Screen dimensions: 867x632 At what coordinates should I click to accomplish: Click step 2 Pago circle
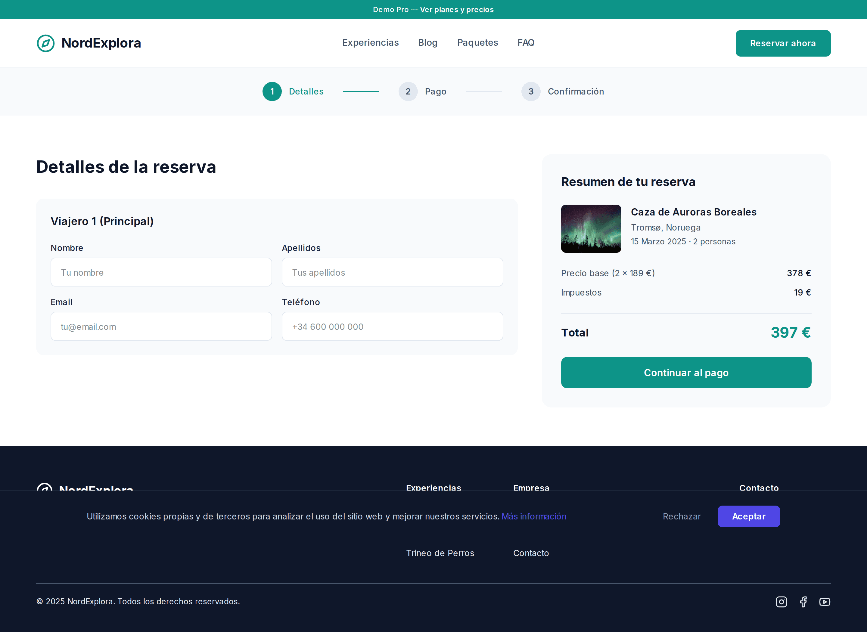pos(408,91)
